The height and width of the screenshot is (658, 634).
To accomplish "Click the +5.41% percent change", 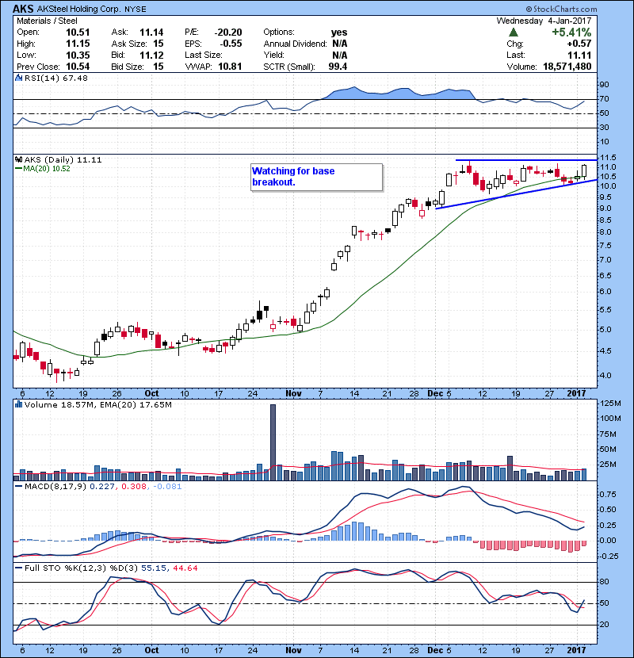I will pyautogui.click(x=571, y=33).
